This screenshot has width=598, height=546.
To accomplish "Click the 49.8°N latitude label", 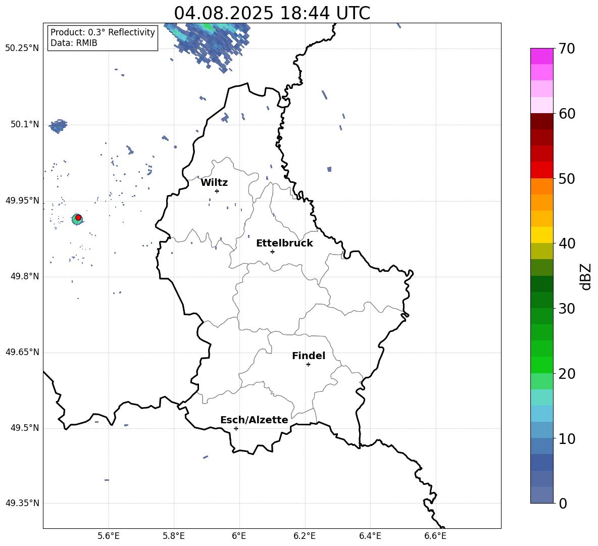I will coord(24,276).
